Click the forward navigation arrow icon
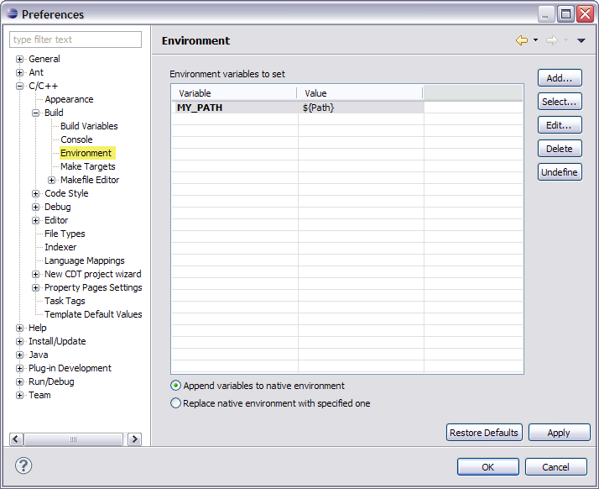Viewport: 599px width, 489px height. click(x=552, y=40)
